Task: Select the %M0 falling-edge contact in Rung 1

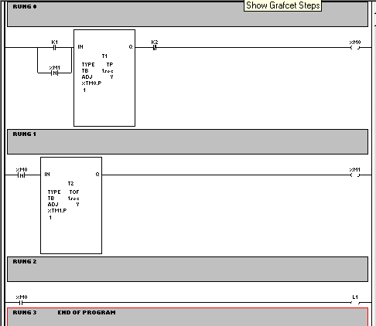Action: [22, 175]
